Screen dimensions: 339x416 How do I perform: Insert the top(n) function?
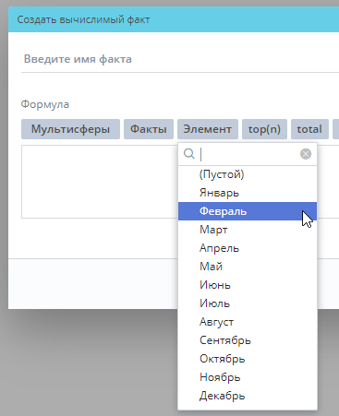point(264,129)
